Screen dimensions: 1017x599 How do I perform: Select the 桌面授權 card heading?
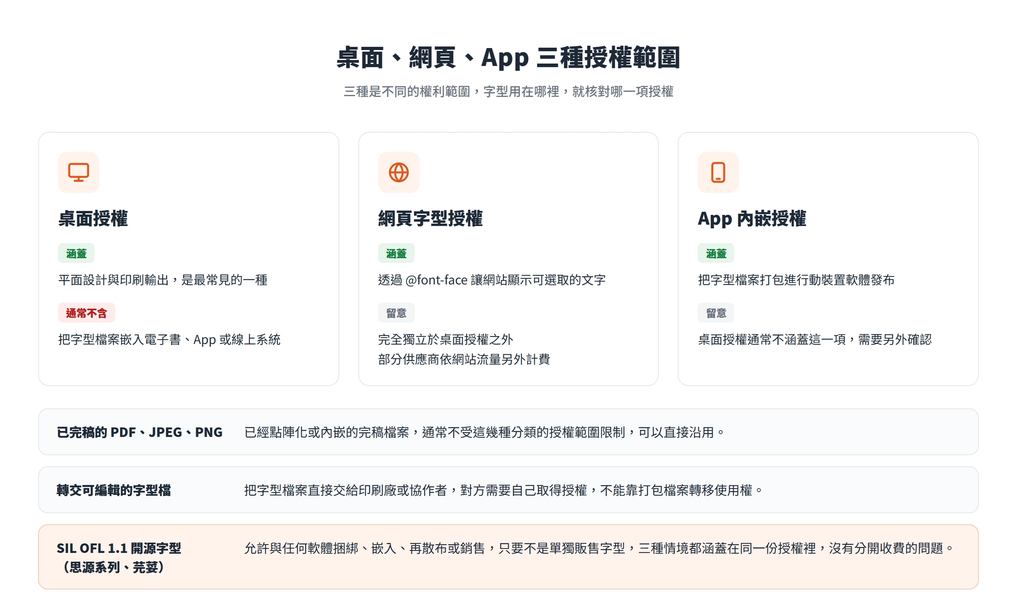click(93, 218)
